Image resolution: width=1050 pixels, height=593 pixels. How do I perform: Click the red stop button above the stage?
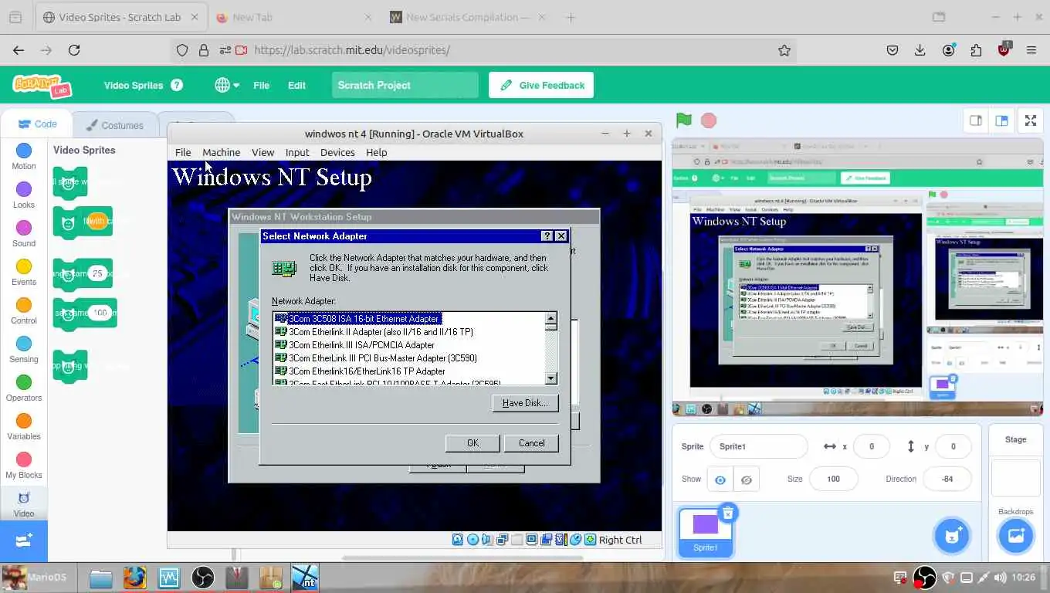click(708, 120)
